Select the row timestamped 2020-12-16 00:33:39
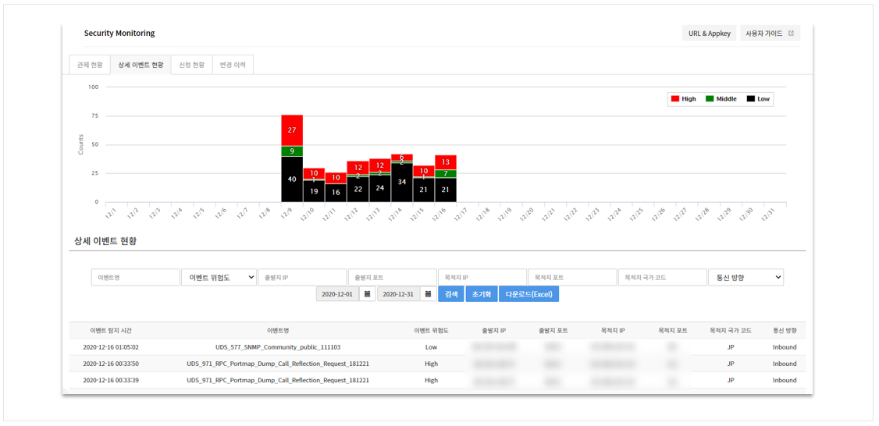Image resolution: width=879 pixels, height=426 pixels. click(437, 380)
